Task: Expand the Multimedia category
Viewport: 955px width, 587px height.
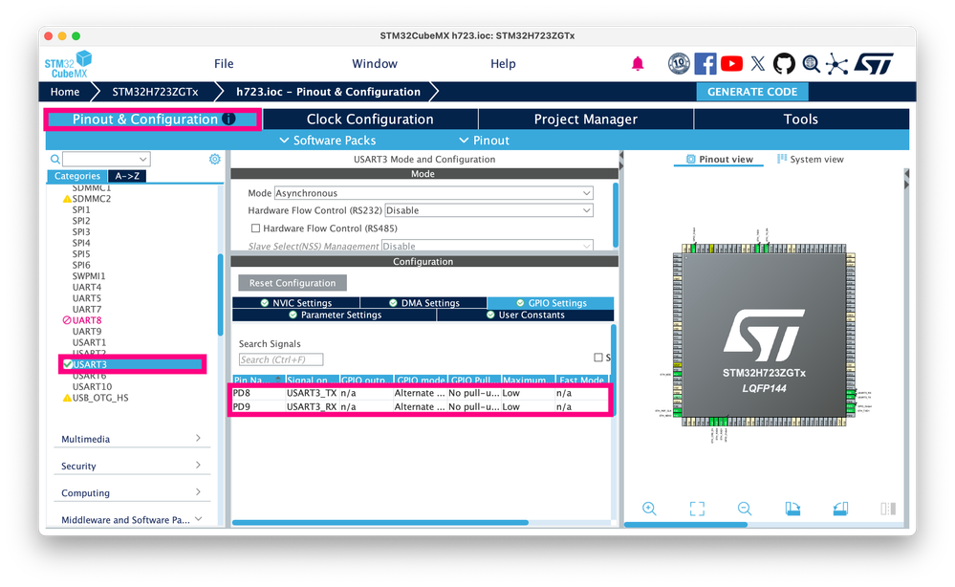Action: pyautogui.click(x=132, y=439)
